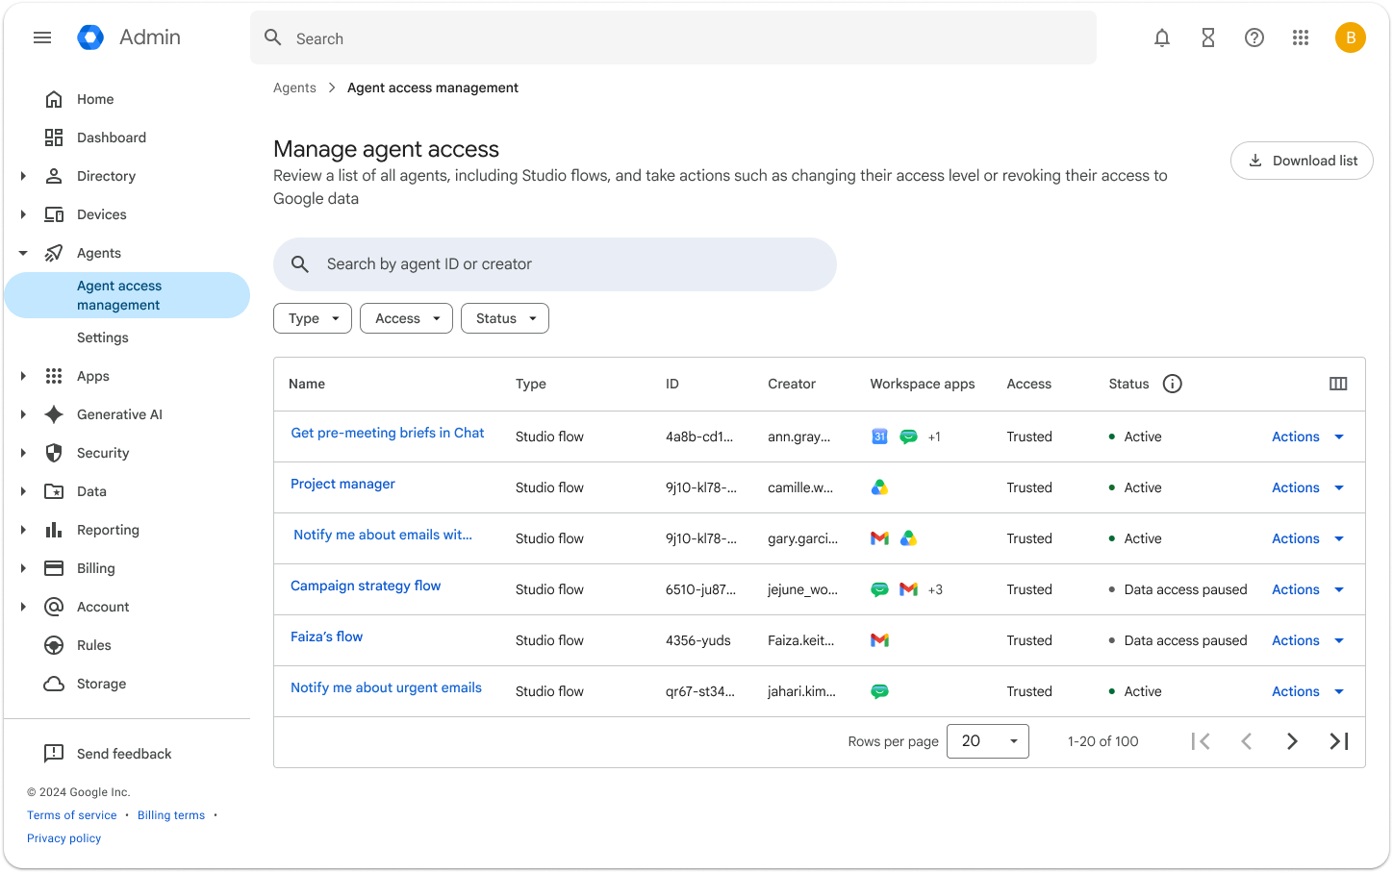Go to Agents in the breadcrumb
The image size is (1393, 873).
(294, 87)
